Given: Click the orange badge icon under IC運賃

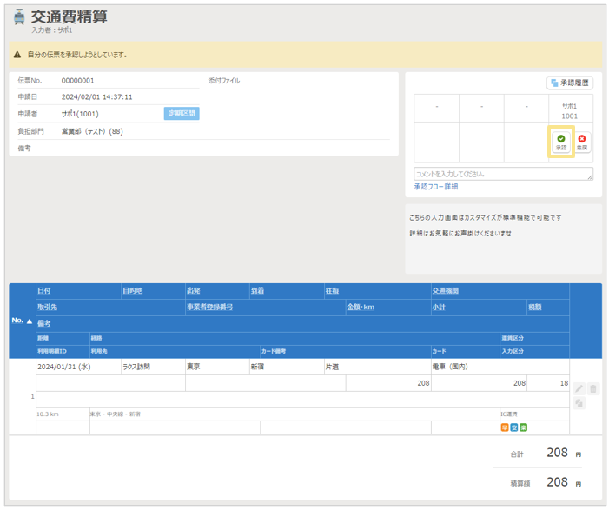Looking at the screenshot, I should [x=504, y=427].
